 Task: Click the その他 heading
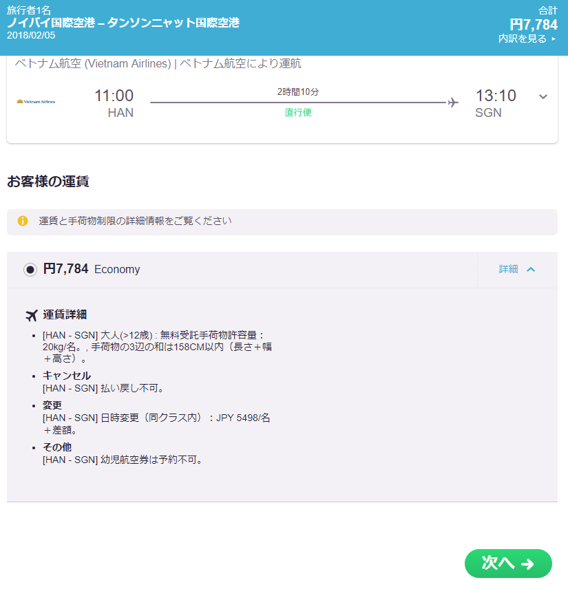coord(57,447)
